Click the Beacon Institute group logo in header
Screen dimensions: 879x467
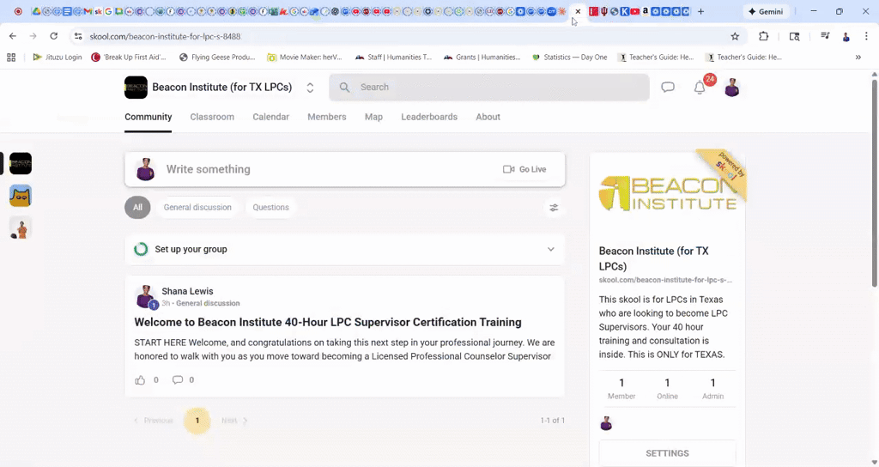pos(136,88)
